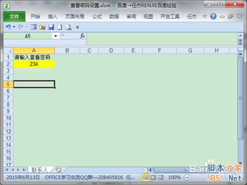Select the 联系人 sheet tab
The width and height of the screenshot is (247, 185).
pyautogui.click(x=40, y=170)
